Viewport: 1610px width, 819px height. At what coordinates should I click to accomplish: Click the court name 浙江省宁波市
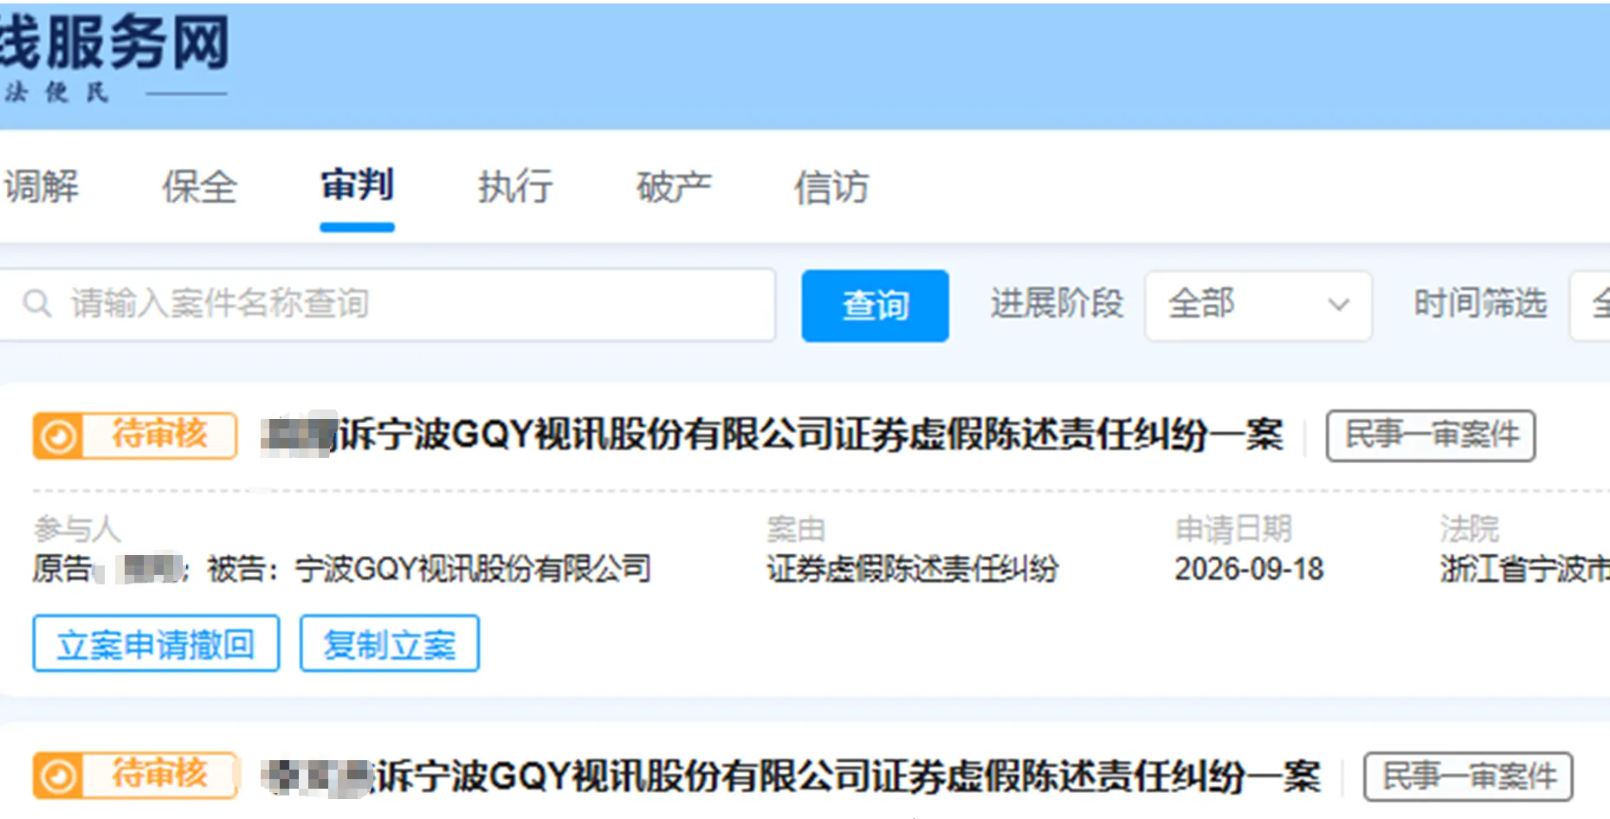pyautogui.click(x=1524, y=569)
